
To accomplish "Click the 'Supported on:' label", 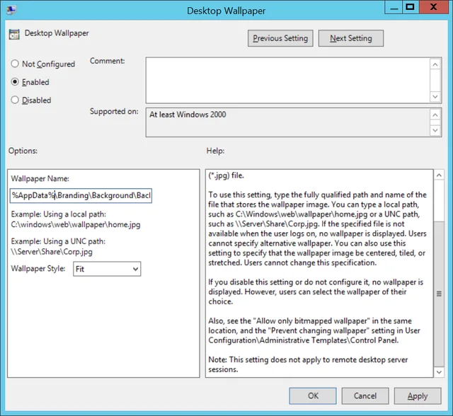I will [x=114, y=112].
